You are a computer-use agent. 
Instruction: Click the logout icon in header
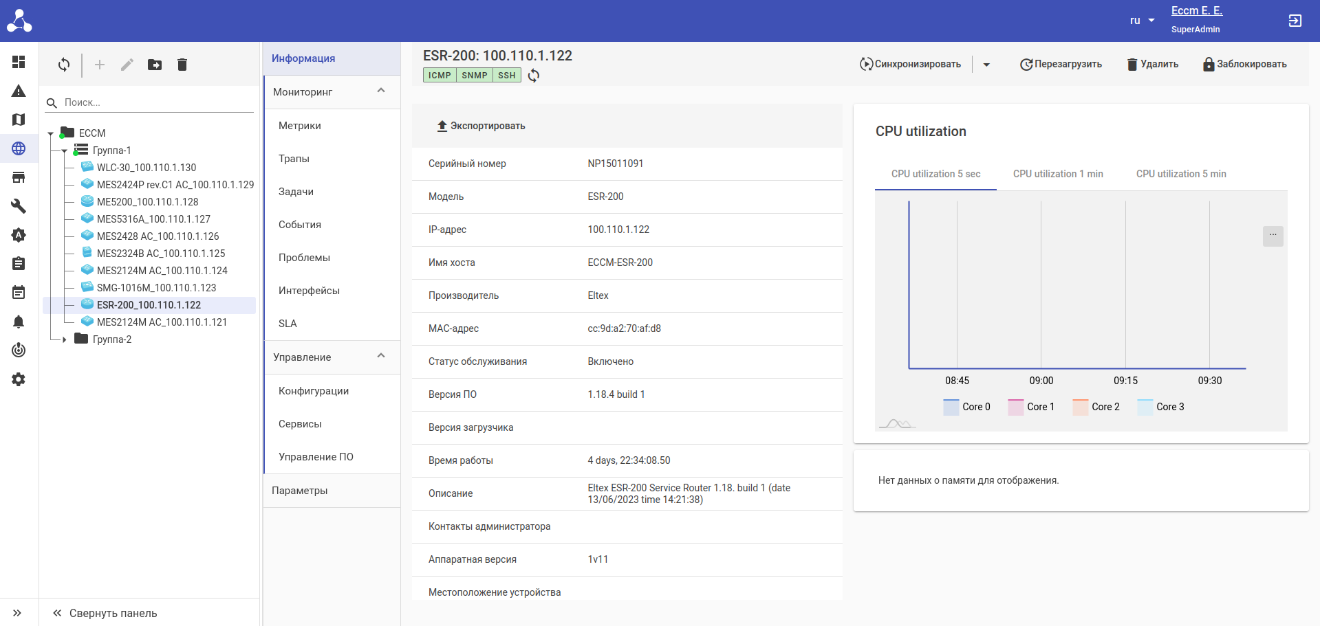1295,21
